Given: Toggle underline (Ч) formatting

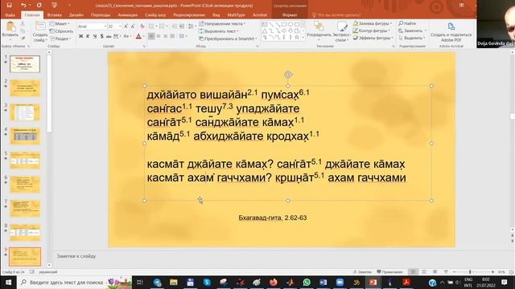Looking at the screenshot, I should (95, 36).
